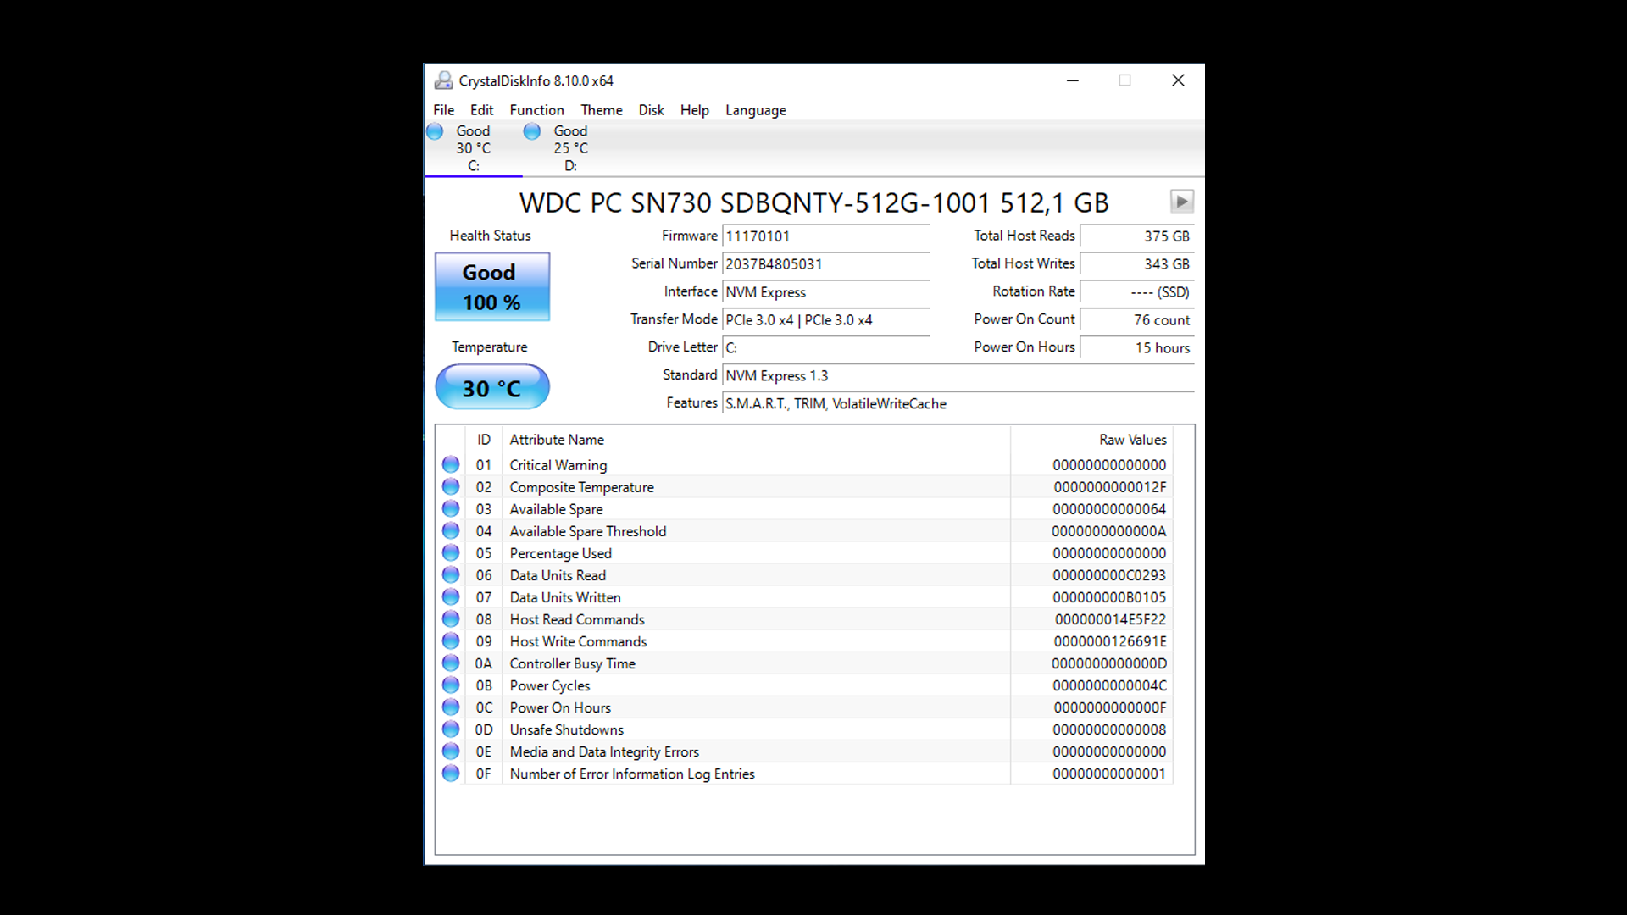Click the next disk arrow button
The height and width of the screenshot is (915, 1627).
(x=1181, y=202)
